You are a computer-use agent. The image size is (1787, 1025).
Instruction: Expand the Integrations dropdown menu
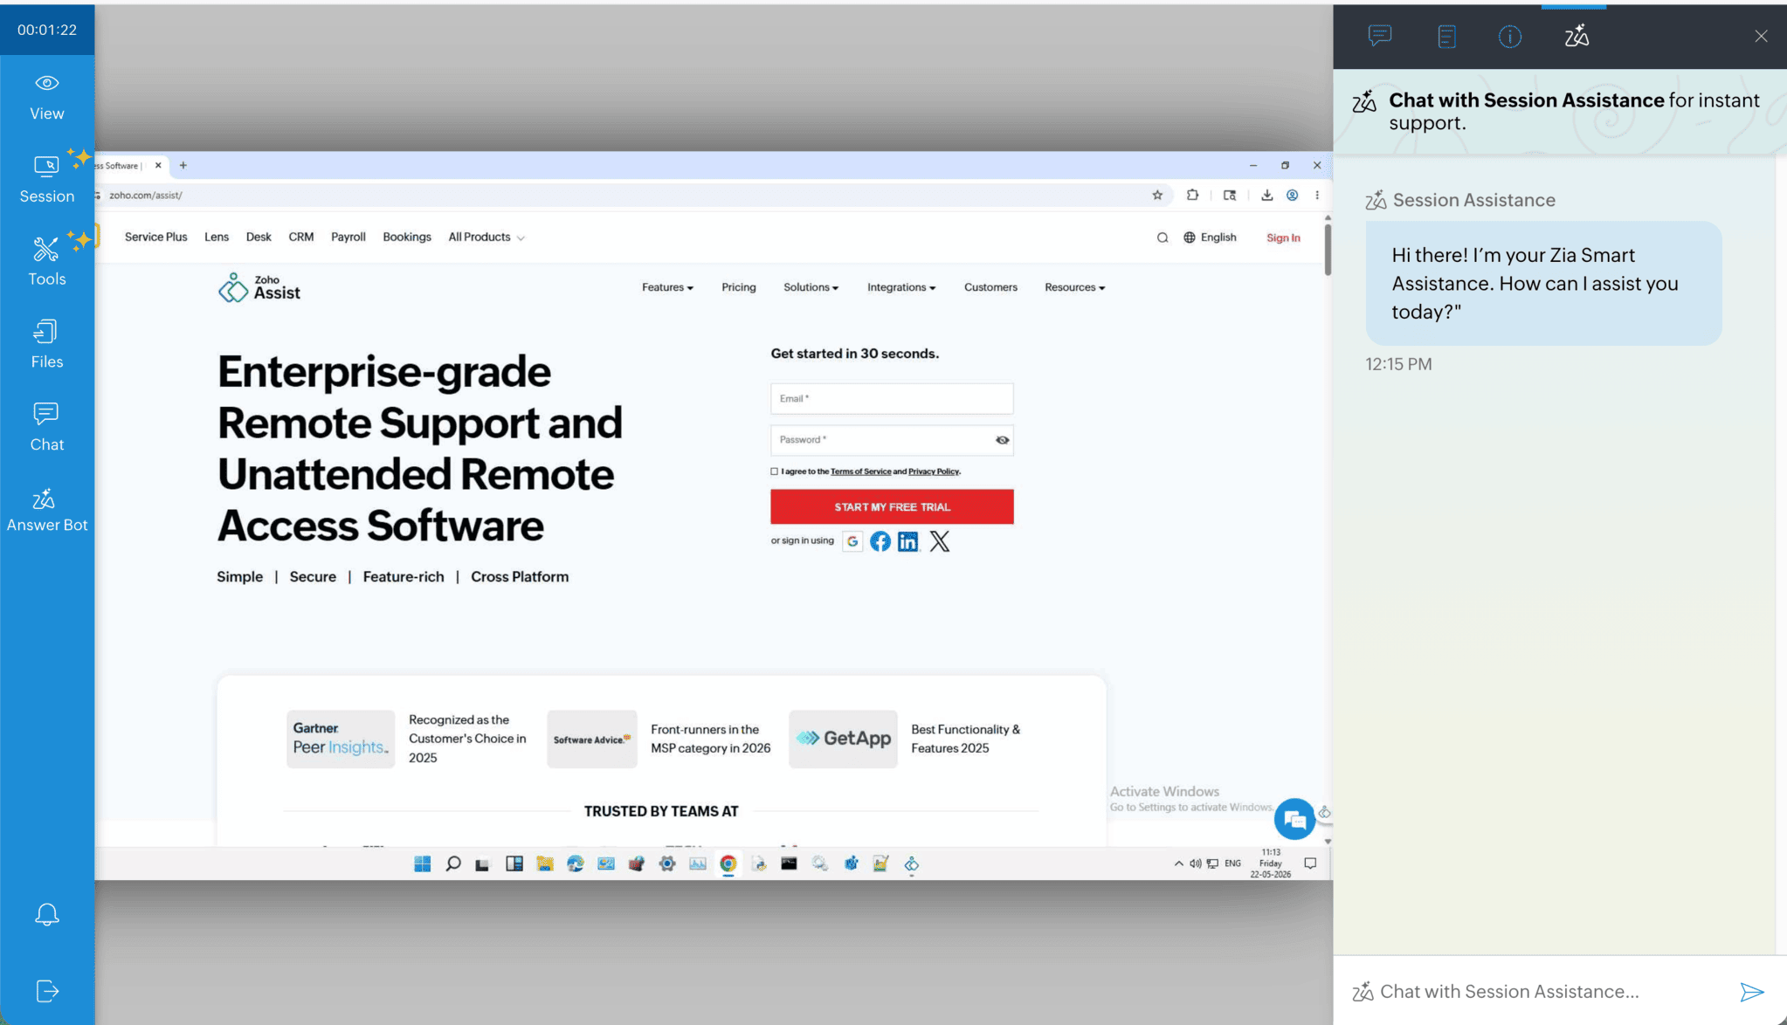point(901,287)
